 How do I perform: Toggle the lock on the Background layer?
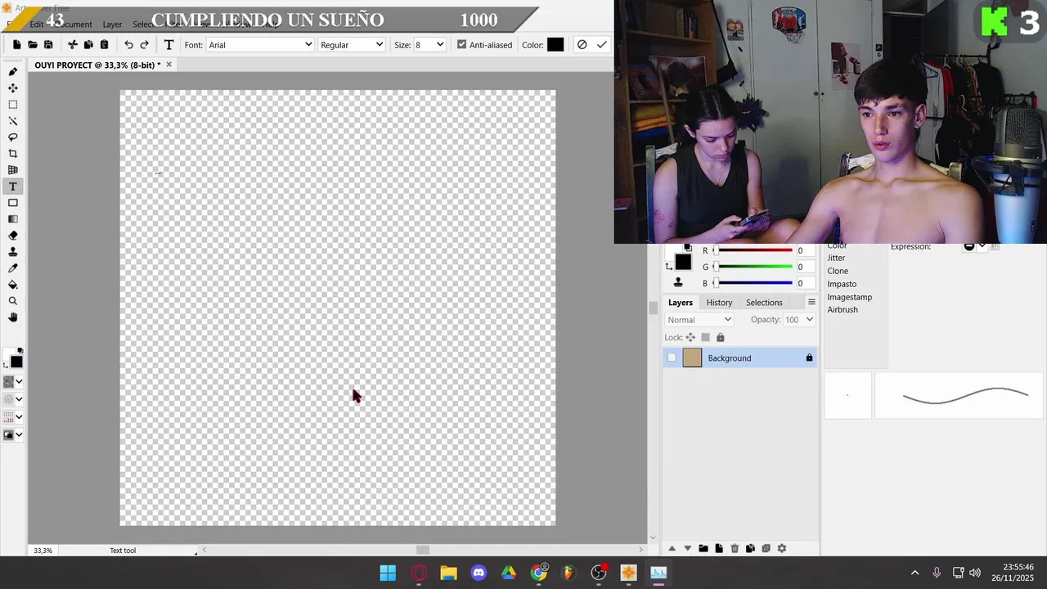point(809,357)
